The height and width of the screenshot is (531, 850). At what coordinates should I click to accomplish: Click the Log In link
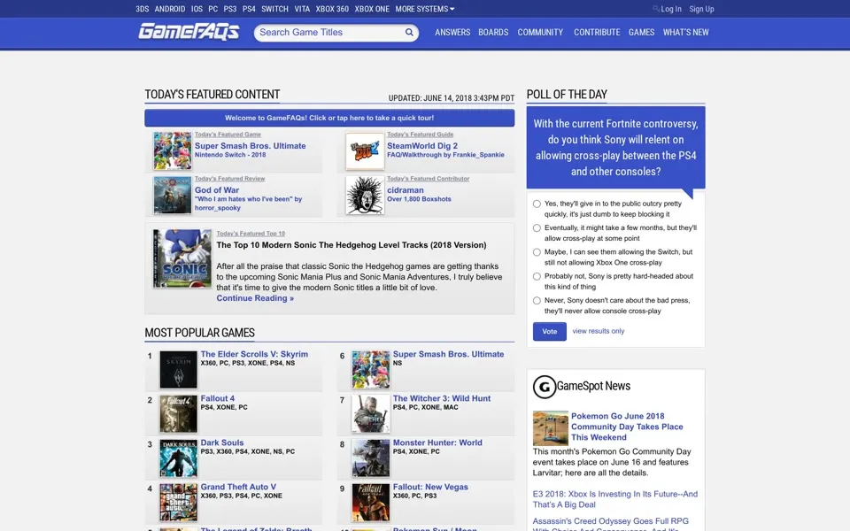[x=670, y=9]
